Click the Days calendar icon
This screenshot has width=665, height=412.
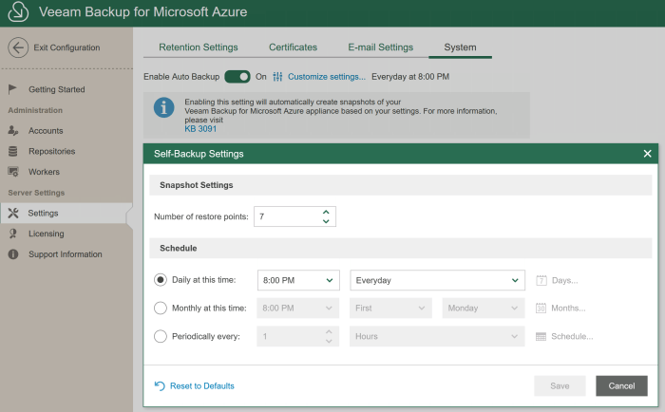click(541, 280)
